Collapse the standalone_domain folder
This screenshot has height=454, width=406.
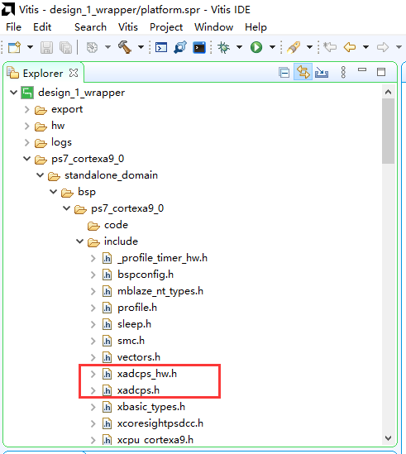click(40, 175)
